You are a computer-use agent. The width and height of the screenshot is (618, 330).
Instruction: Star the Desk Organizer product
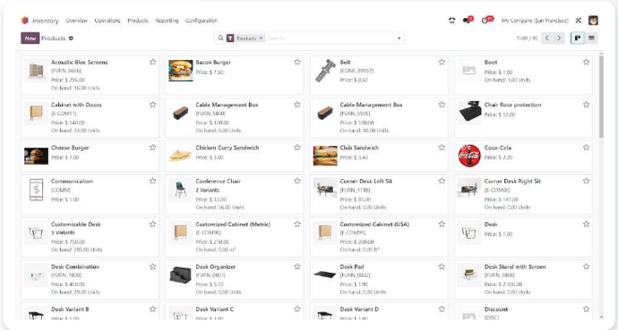tap(297, 267)
